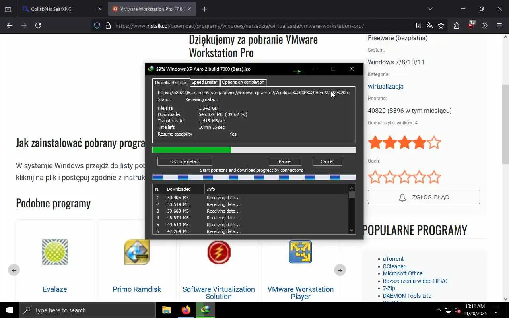
Task: Click scroll-up arrow in connections list
Action: pyautogui.click(x=352, y=188)
